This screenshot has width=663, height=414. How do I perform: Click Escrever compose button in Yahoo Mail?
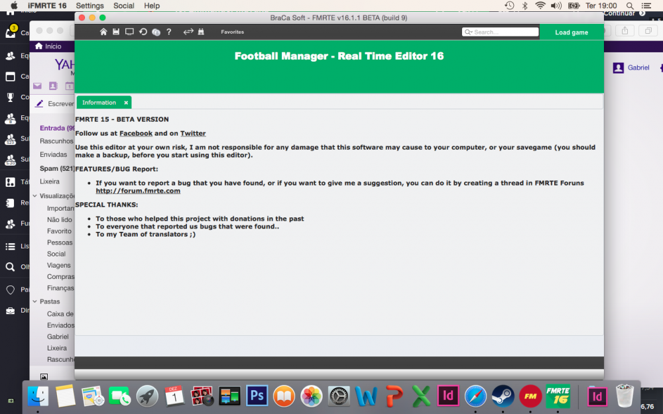coord(54,103)
